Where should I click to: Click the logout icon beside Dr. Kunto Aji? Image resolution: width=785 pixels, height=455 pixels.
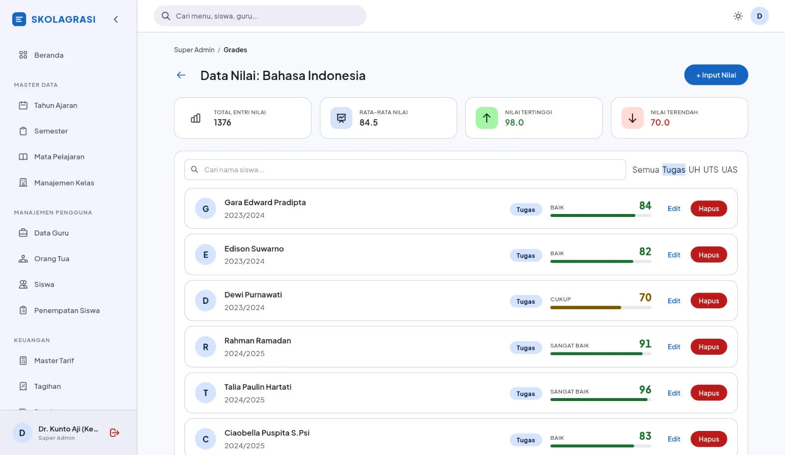(114, 432)
